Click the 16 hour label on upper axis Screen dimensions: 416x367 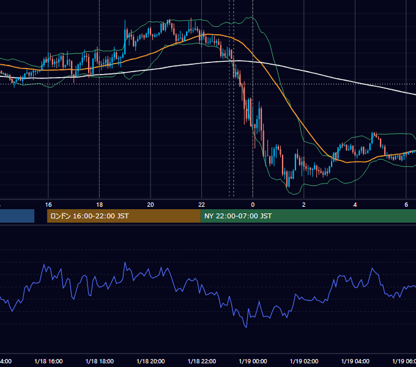[48, 205]
